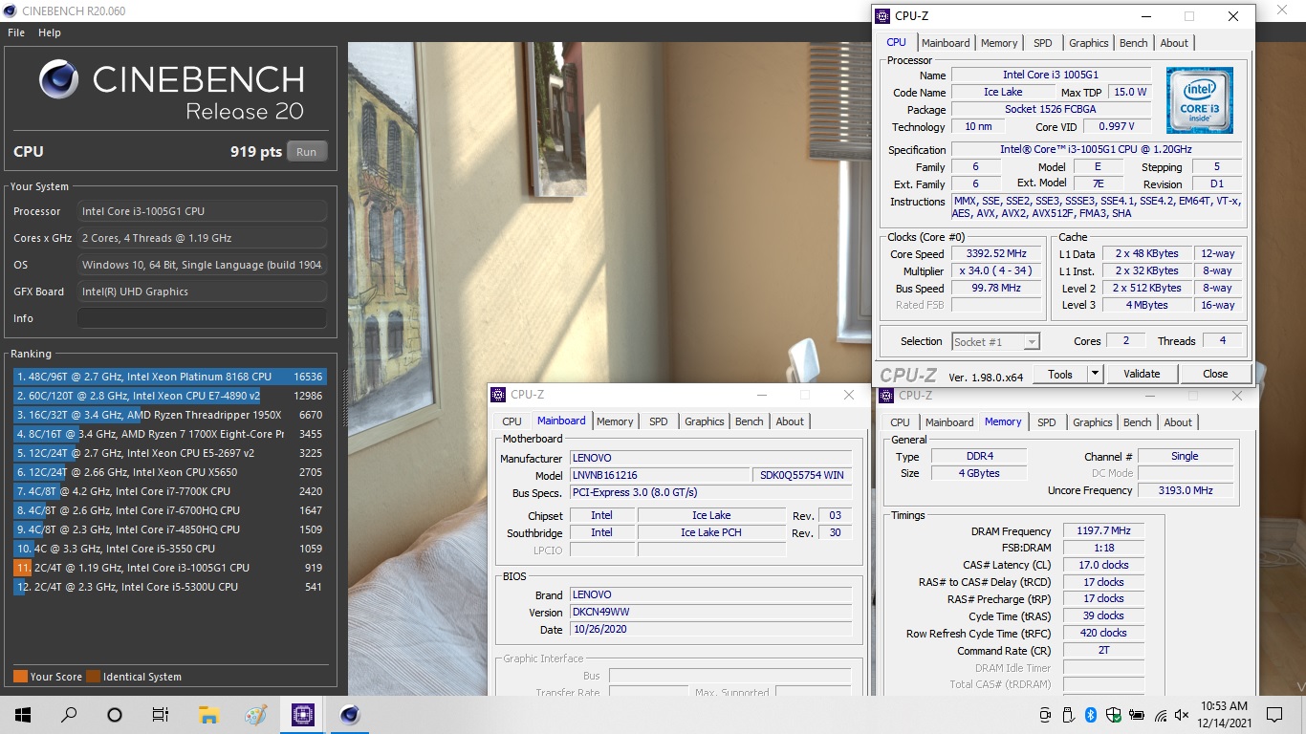Screen dimensions: 1306x734
Task: Select Core i3-1005G1 orange ranking row
Action: (170, 568)
